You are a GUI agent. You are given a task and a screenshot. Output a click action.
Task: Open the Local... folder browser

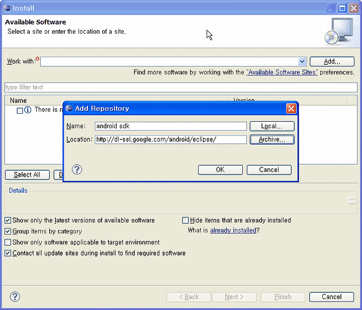tap(272, 126)
